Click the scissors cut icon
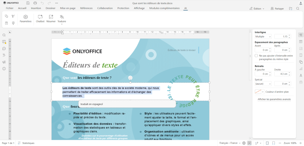Screen dimensions: 304x146 point(13,16)
